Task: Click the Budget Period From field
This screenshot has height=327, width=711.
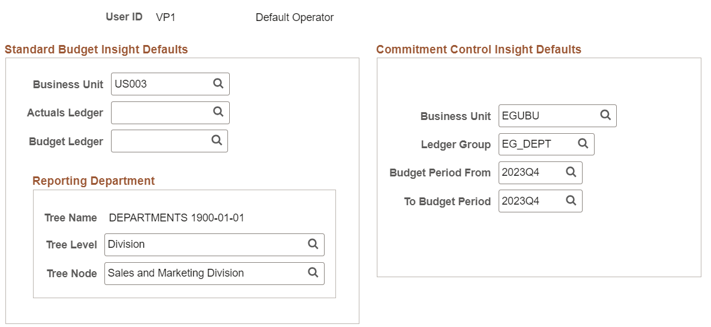Action: 530,173
